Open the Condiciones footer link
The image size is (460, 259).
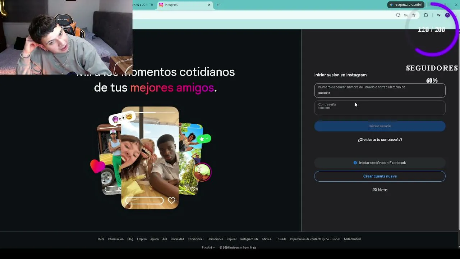(x=195, y=239)
